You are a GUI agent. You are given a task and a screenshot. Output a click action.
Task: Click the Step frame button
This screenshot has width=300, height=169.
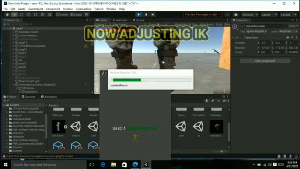153,15
